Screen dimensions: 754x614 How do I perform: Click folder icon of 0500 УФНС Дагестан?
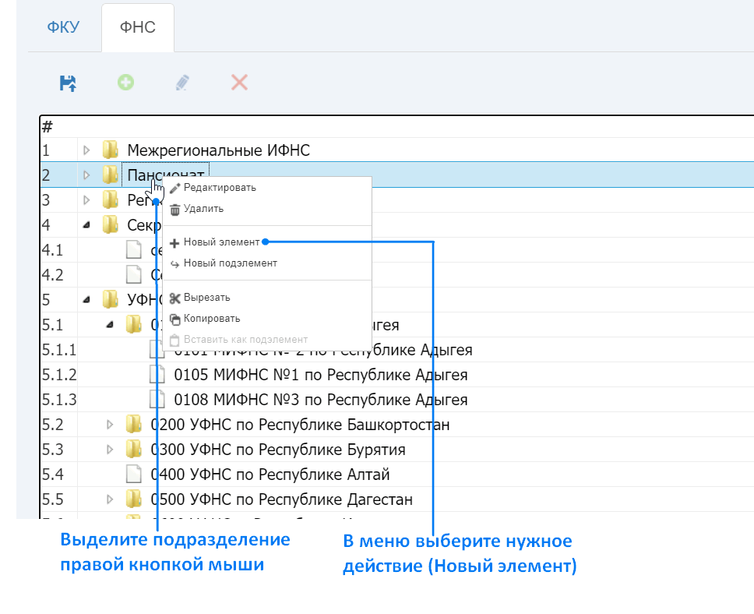pos(134,499)
